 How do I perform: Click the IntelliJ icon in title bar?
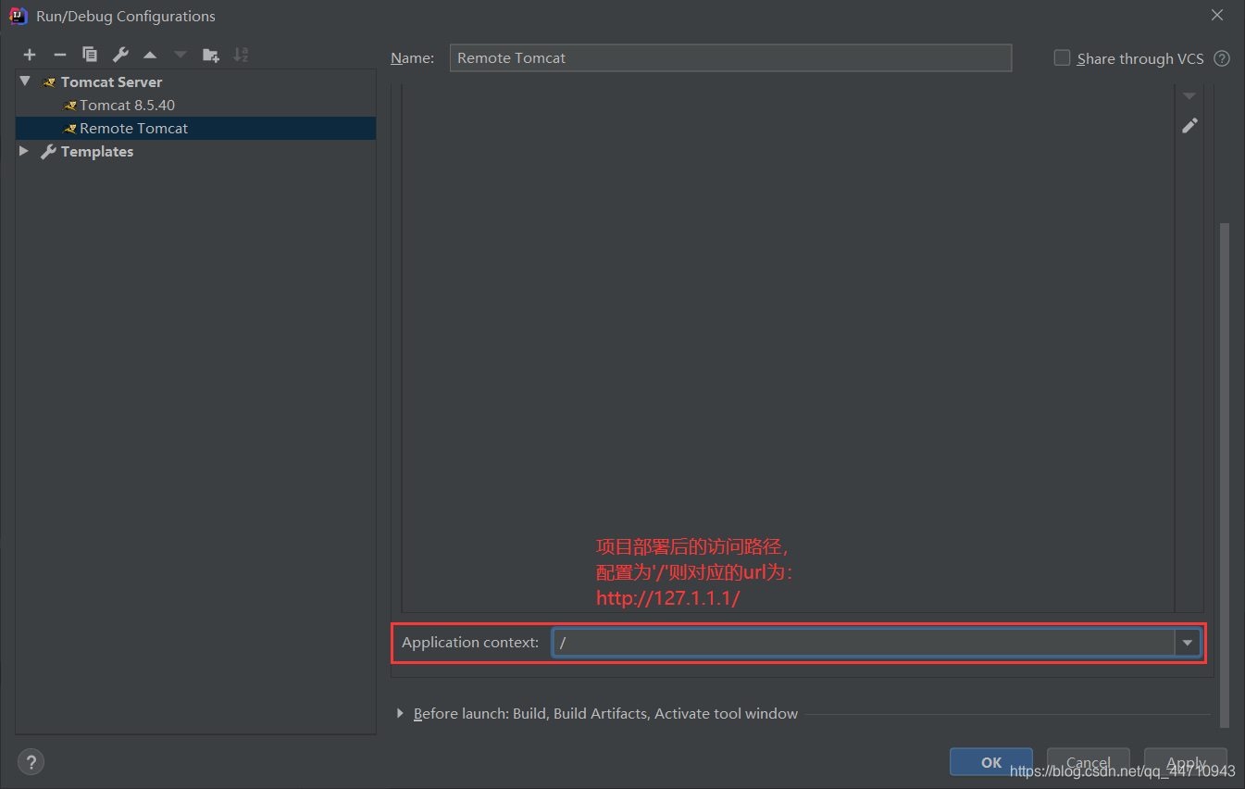point(18,16)
